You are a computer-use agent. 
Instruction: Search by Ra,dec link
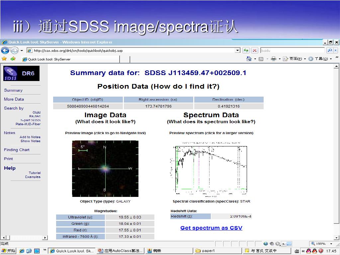click(x=35, y=116)
